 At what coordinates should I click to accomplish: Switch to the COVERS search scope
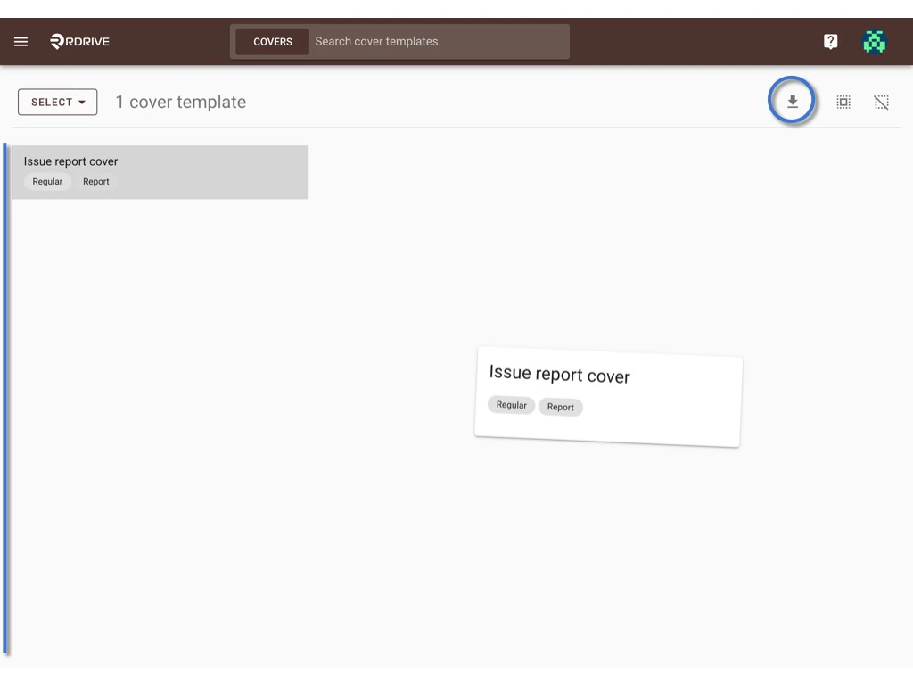coord(273,41)
